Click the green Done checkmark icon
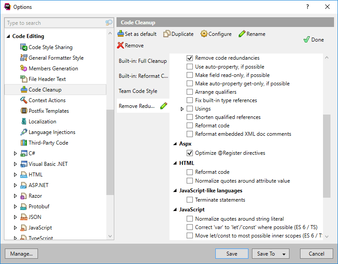The image size is (338, 264). click(306, 40)
